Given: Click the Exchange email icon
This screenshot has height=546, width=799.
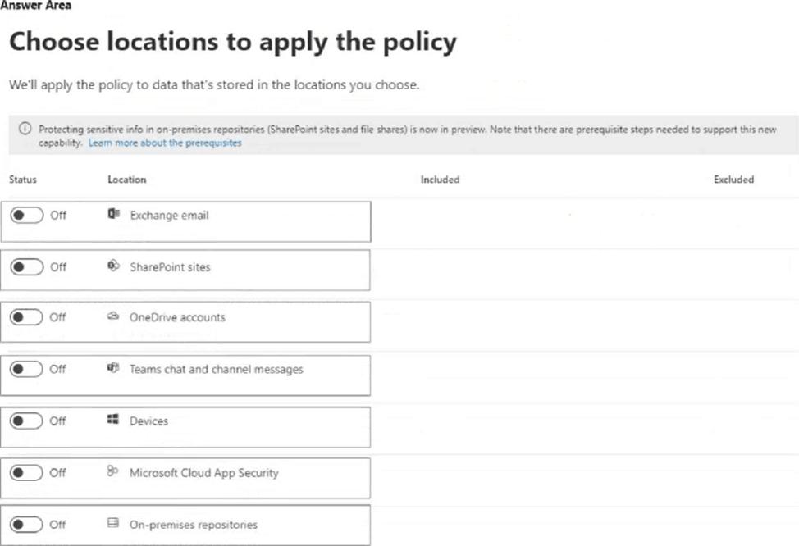Looking at the screenshot, I should [x=114, y=214].
